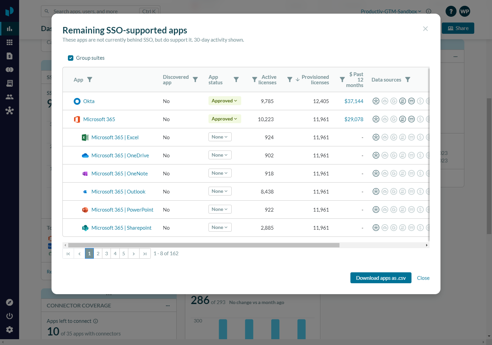
Task: Go to the next page arrow
Action: pyautogui.click(x=134, y=254)
